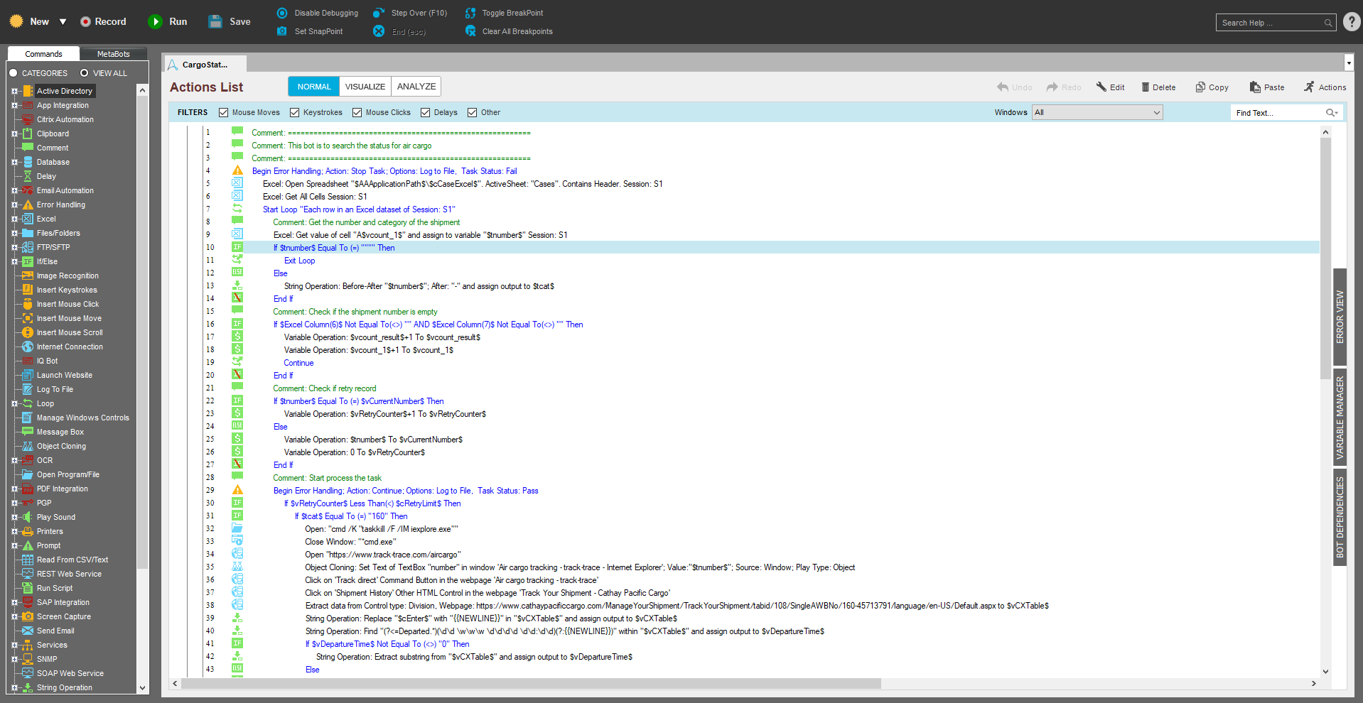Click the Disable Debugging icon
Image resolution: width=1363 pixels, height=703 pixels.
tap(282, 13)
